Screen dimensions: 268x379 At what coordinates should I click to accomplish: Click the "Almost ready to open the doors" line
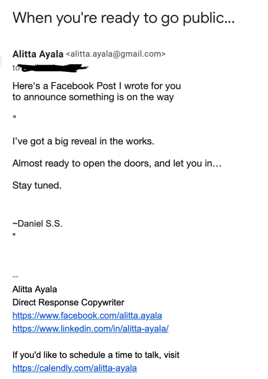[117, 163]
